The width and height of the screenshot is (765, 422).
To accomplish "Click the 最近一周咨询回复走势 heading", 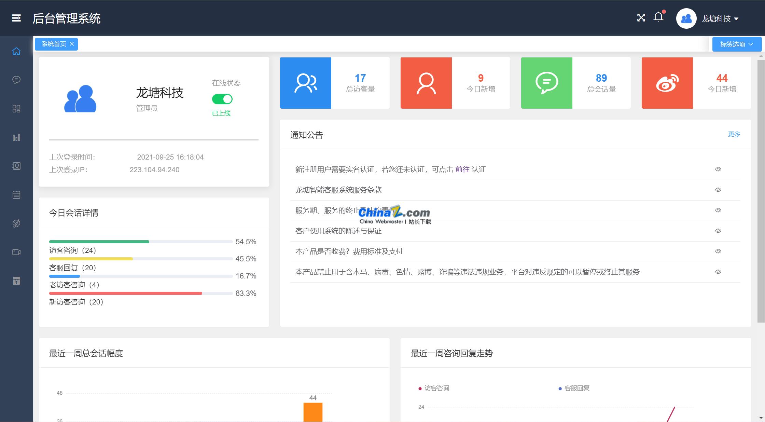I will coord(452,353).
